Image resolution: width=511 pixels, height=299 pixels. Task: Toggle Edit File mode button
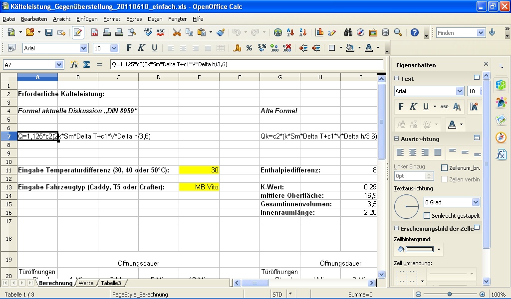(x=78, y=32)
